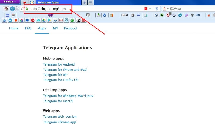The image size is (215, 129).
Task: Open the red circle M bookmark icon
Action: (33, 21)
